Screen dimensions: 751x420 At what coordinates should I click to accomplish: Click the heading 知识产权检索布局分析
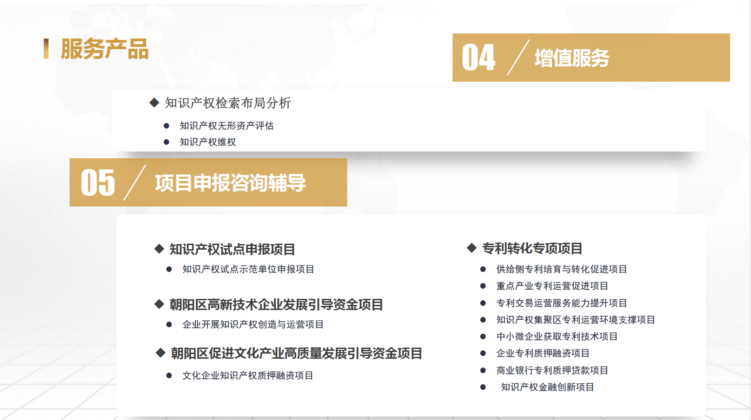click(228, 103)
